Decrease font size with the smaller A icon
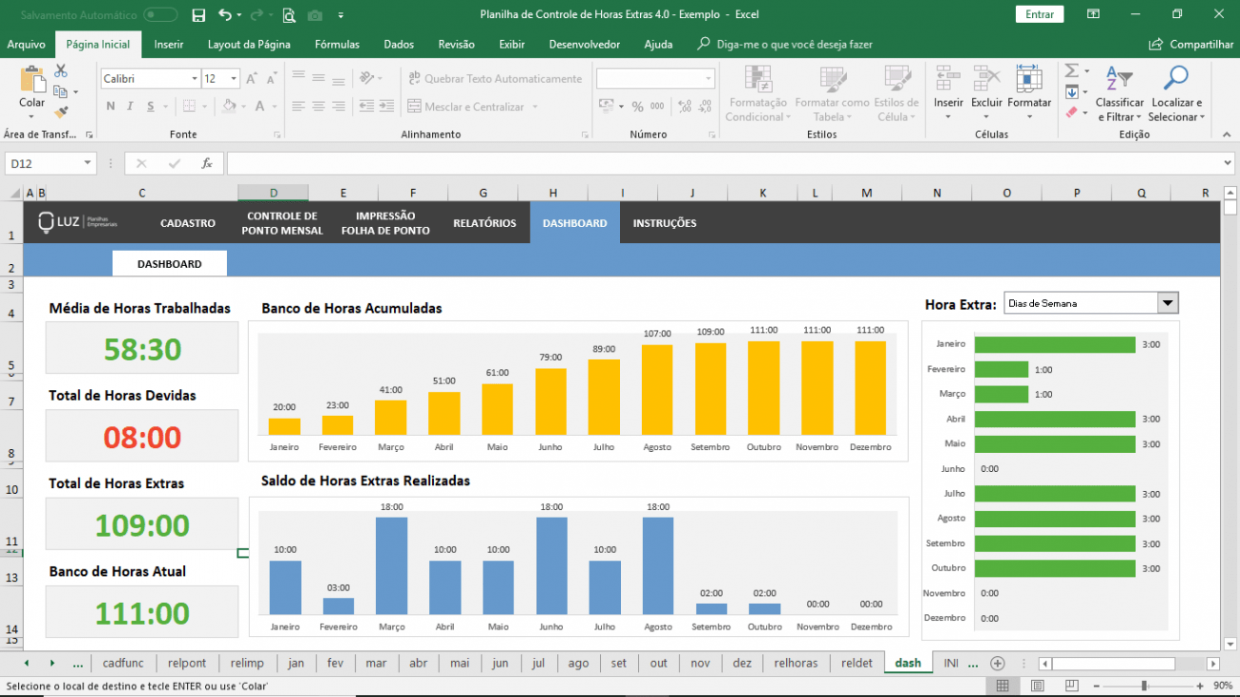This screenshot has width=1240, height=697. (x=272, y=79)
